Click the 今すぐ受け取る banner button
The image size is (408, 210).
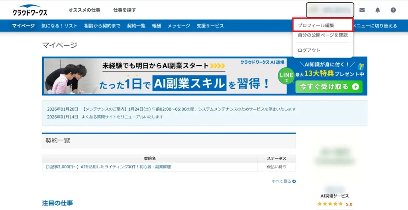click(x=329, y=87)
